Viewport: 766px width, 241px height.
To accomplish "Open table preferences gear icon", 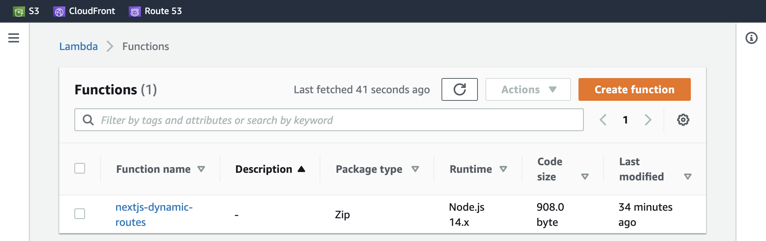I will pyautogui.click(x=683, y=120).
